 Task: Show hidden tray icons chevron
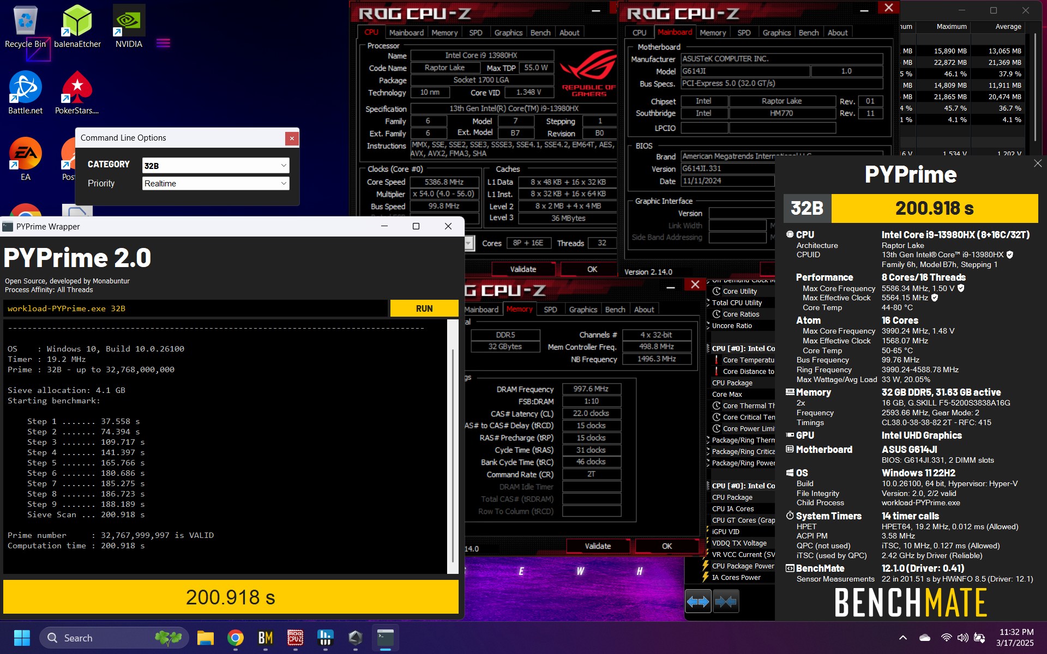point(903,638)
